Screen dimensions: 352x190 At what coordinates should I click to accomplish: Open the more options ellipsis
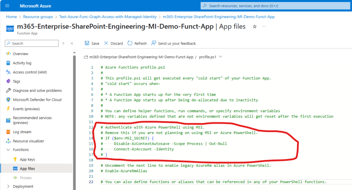pyautogui.click(x=264, y=26)
